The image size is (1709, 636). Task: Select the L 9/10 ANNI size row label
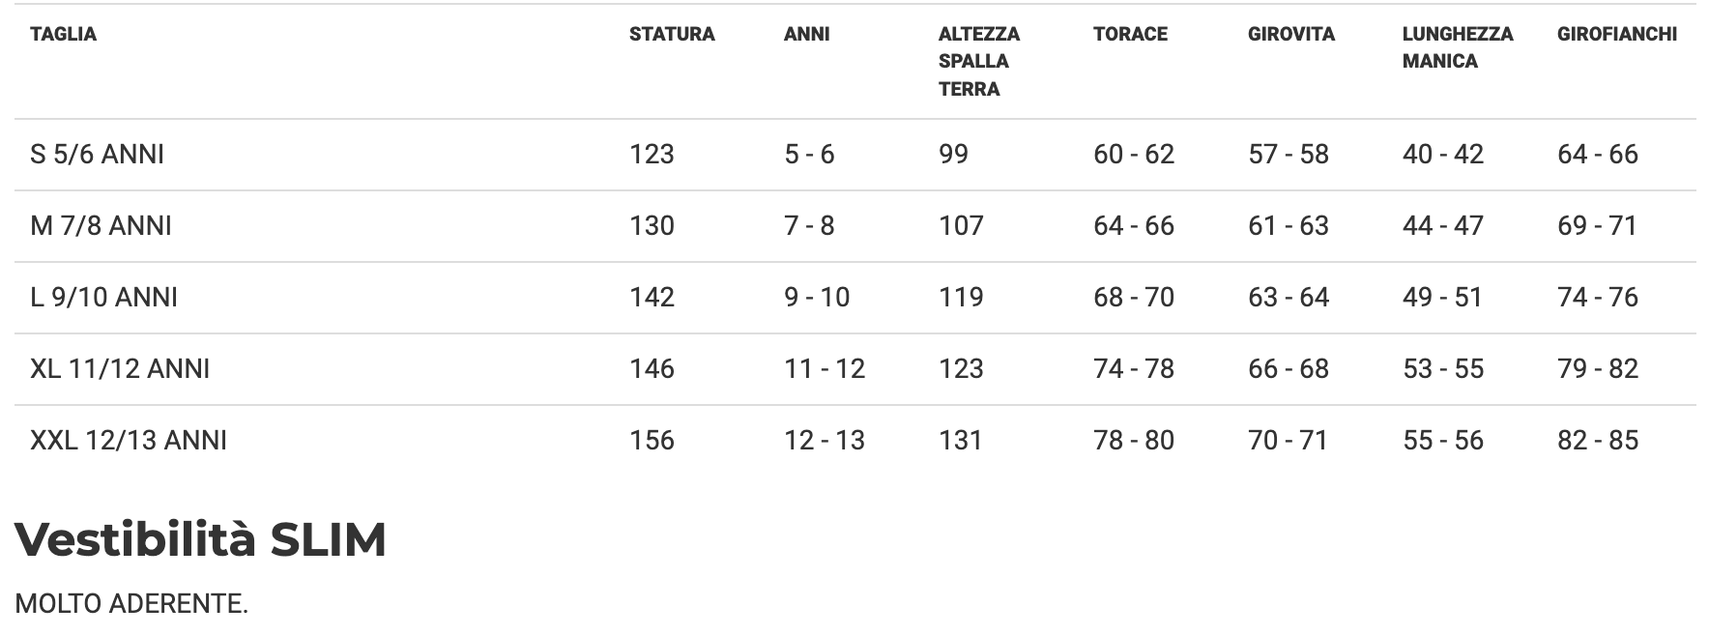104,298
